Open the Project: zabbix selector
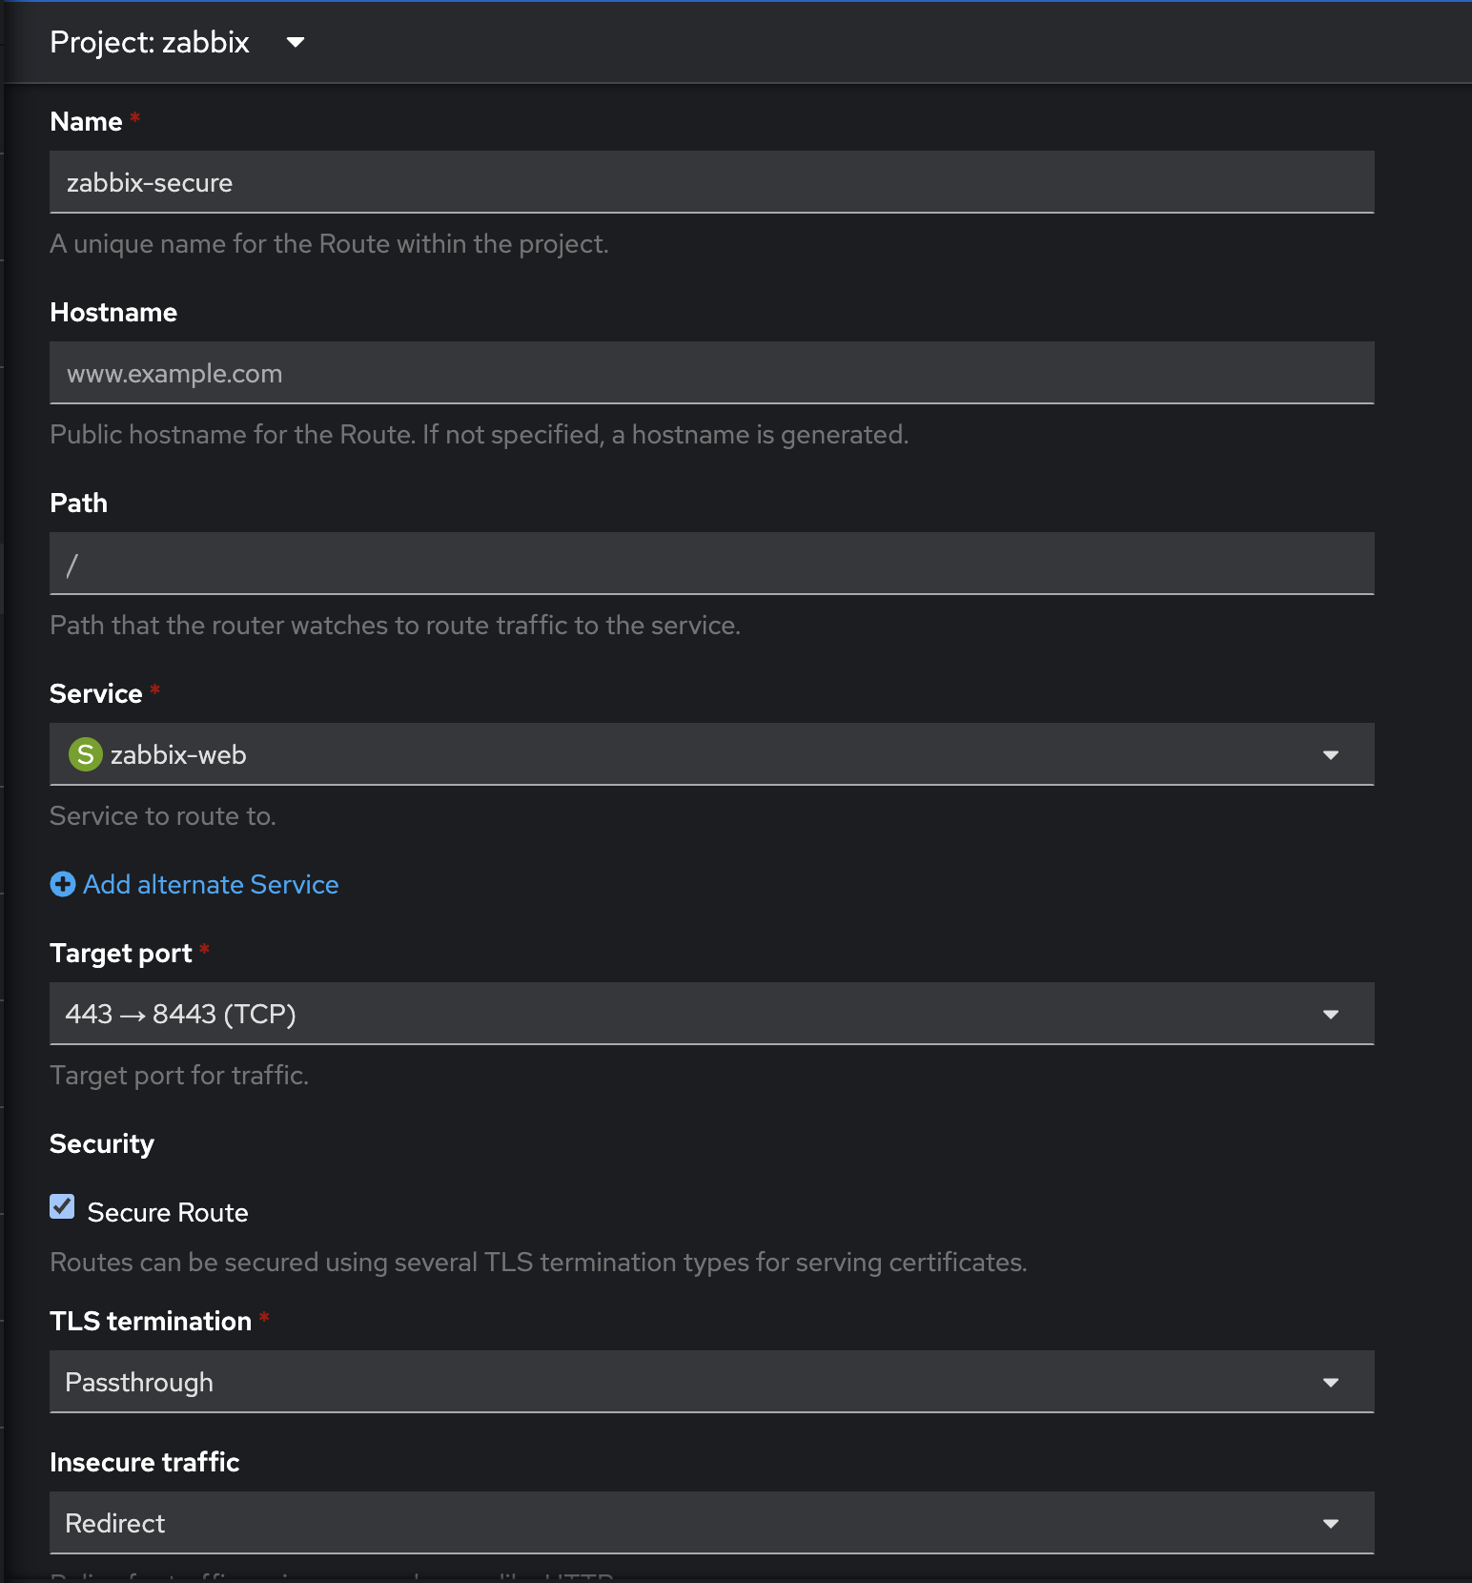Screen dimensions: 1472x1583 [177, 42]
